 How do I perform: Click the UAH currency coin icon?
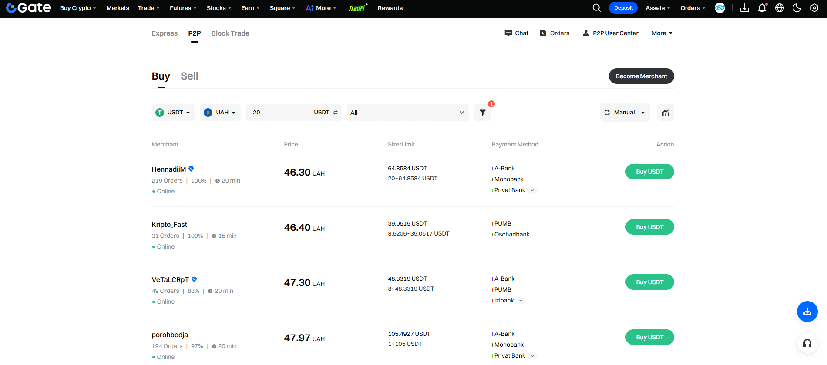tap(208, 113)
